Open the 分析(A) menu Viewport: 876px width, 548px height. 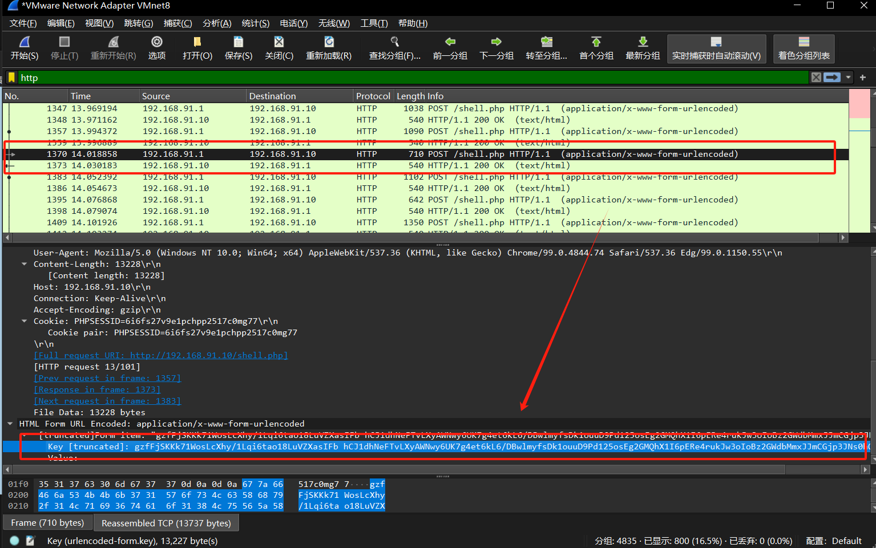tap(217, 23)
